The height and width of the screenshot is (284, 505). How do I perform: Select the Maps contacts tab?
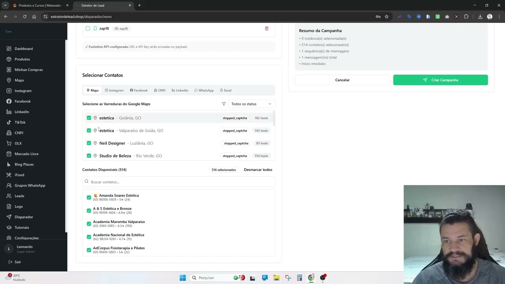coord(93,90)
